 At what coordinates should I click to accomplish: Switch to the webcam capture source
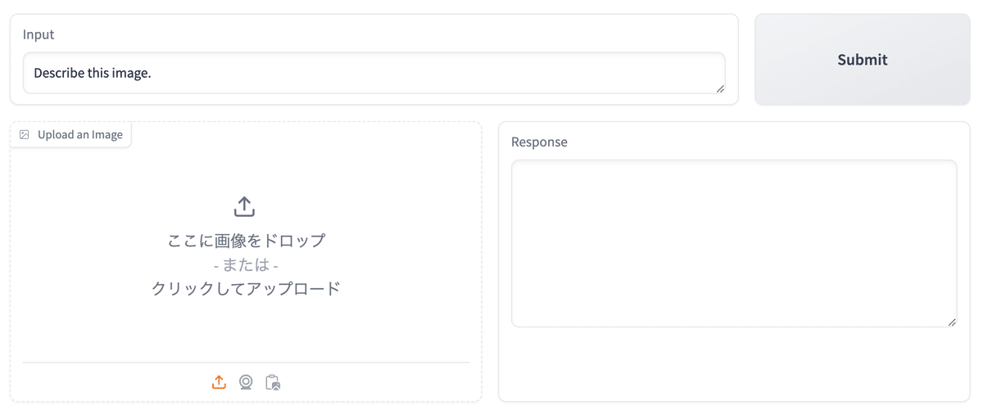pos(246,382)
